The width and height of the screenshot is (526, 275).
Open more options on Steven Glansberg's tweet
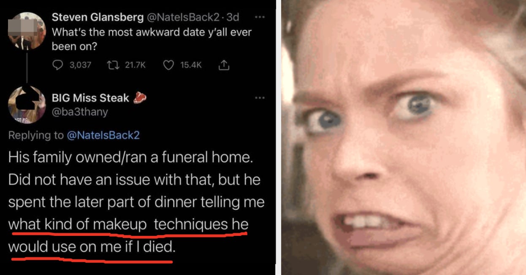(x=260, y=17)
